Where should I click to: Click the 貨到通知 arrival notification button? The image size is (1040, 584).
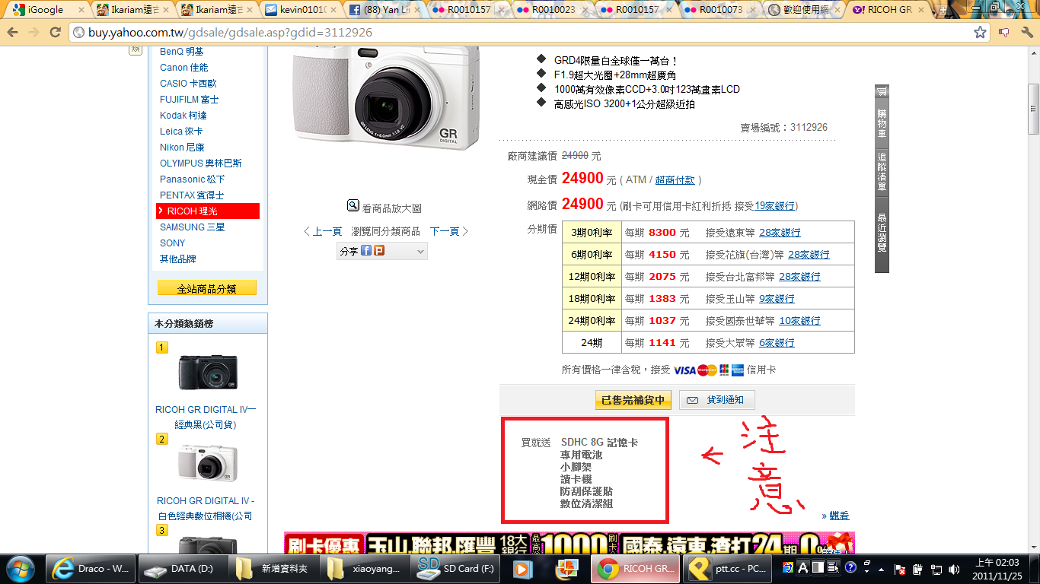coord(716,399)
